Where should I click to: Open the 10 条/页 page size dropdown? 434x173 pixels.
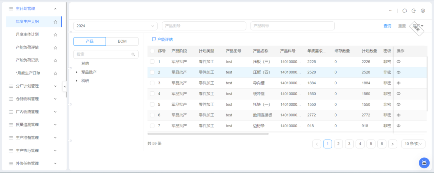(x=413, y=144)
